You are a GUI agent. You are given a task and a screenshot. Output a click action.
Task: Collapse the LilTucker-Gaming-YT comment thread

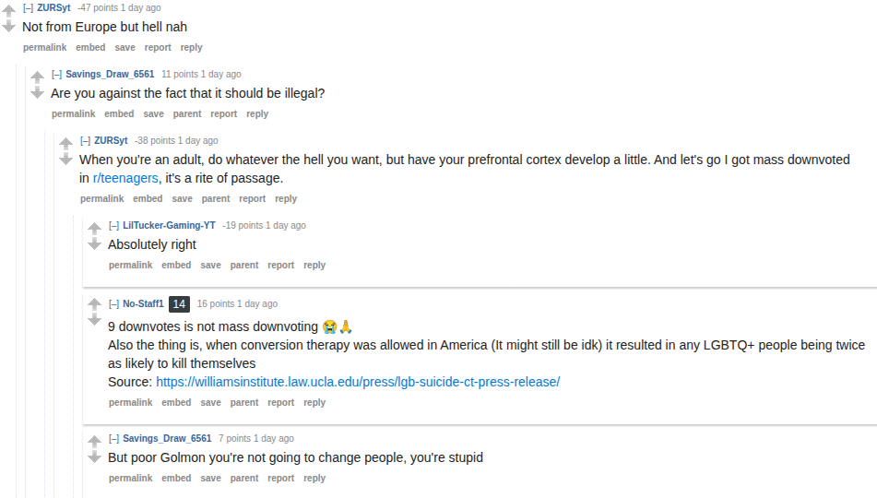(x=113, y=226)
